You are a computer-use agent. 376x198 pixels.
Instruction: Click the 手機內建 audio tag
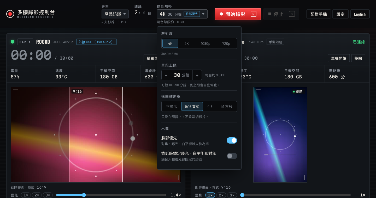275,42
